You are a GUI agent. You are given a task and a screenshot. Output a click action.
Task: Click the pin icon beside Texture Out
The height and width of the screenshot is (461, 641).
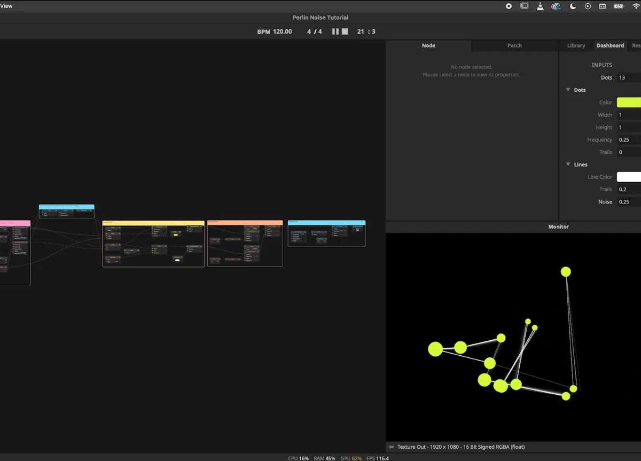click(392, 447)
